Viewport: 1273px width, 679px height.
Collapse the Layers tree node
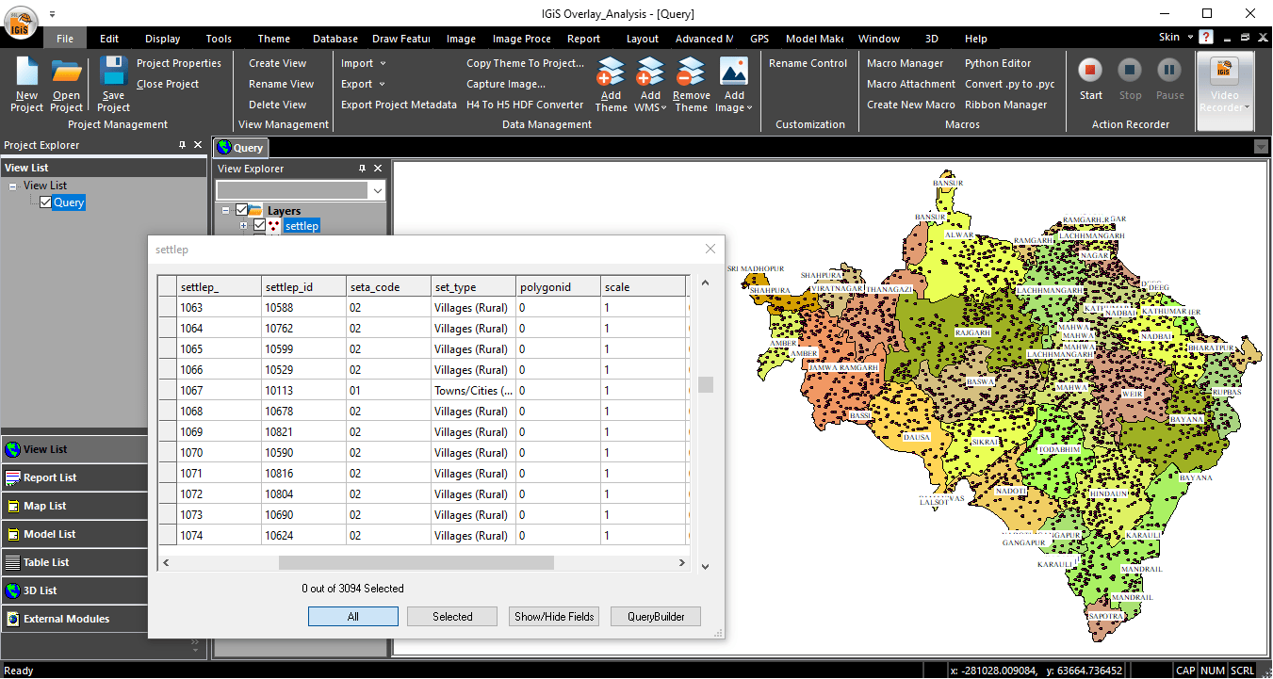point(226,211)
